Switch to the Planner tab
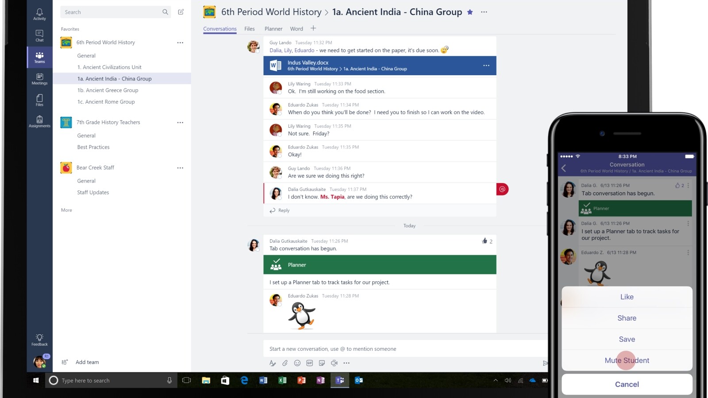This screenshot has height=398, width=708. (x=273, y=29)
